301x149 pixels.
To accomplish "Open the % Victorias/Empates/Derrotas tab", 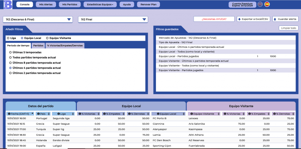I will pyautogui.click(x=65, y=46).
